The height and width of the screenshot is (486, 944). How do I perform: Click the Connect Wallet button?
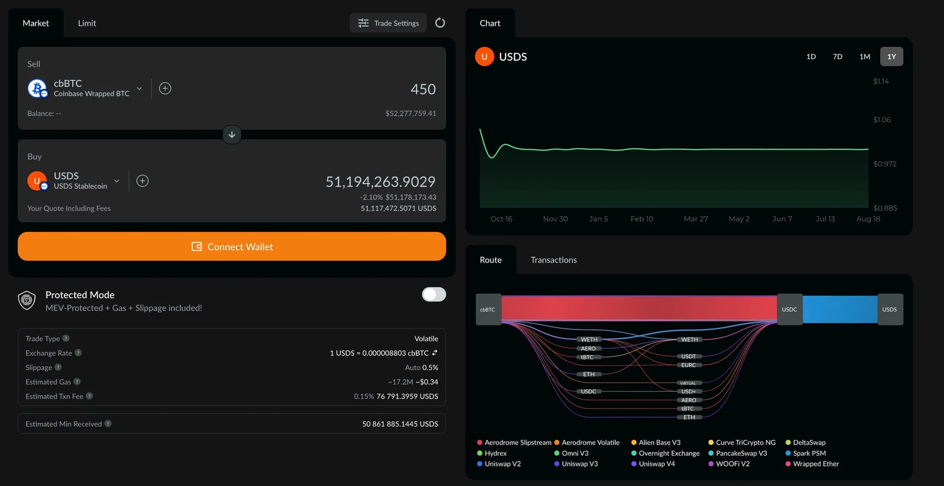[232, 246]
